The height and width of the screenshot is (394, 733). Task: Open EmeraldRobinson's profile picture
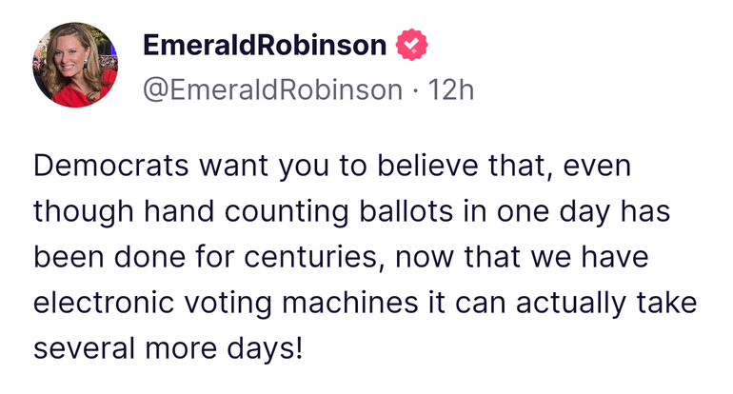(x=76, y=65)
